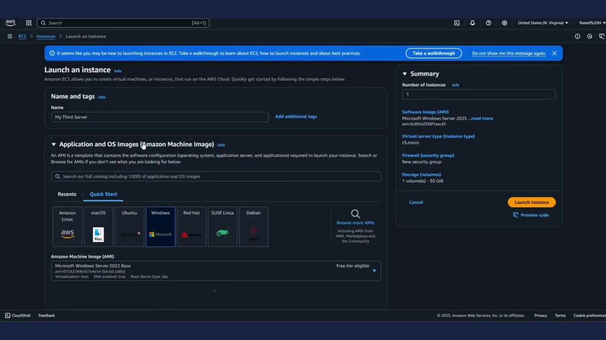This screenshot has height=340, width=606.
Task: Open the services grid menu icon
Action: pos(29,23)
